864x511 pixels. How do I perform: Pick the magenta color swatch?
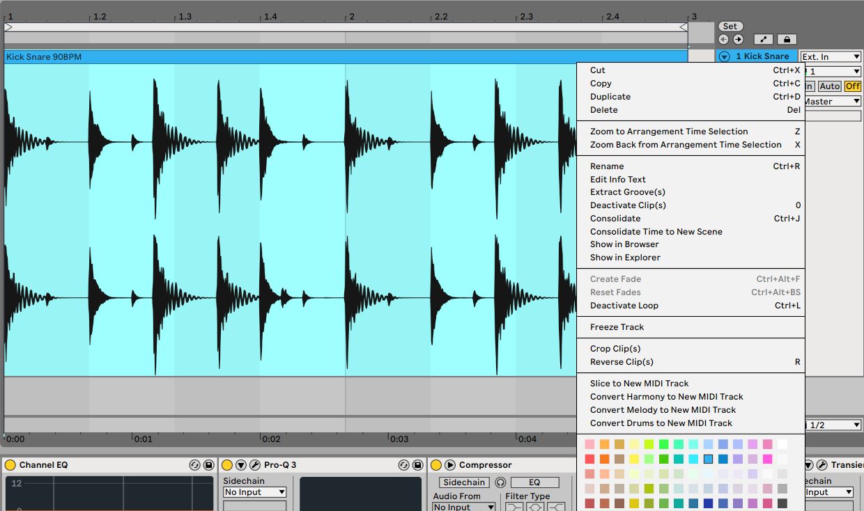coord(767,459)
